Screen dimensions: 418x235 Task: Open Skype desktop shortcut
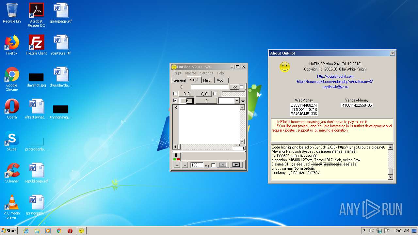[x=12, y=141]
